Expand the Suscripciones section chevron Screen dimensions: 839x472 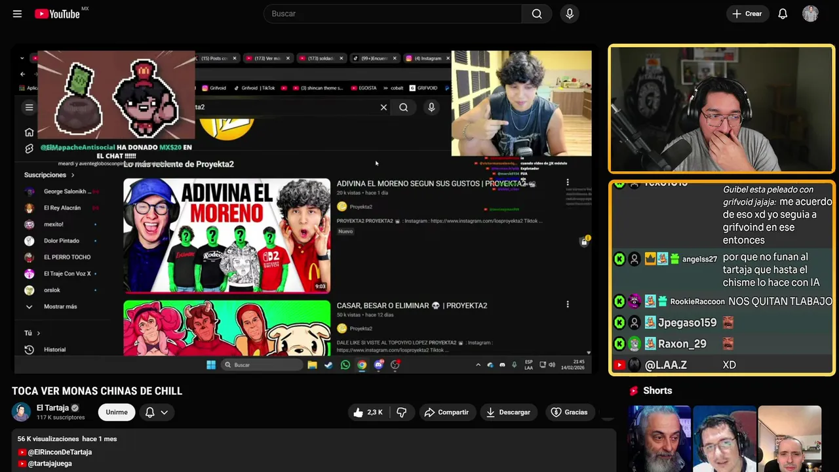pyautogui.click(x=73, y=175)
